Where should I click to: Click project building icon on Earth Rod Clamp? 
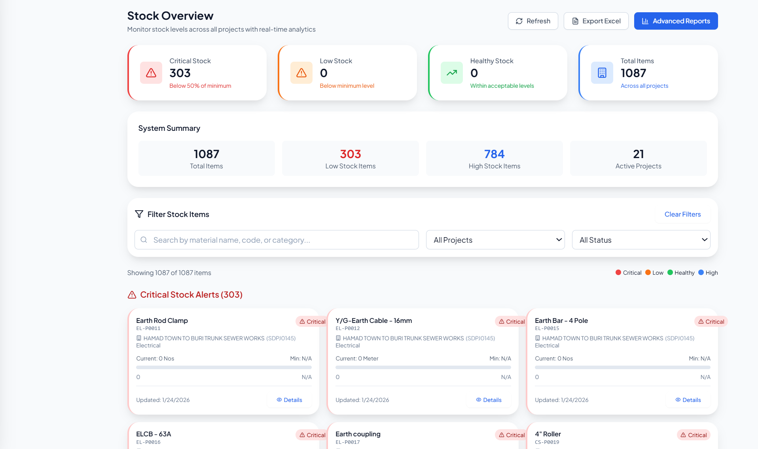(x=139, y=338)
